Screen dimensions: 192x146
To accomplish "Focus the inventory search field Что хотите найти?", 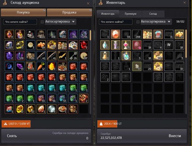I will coord(116,22).
